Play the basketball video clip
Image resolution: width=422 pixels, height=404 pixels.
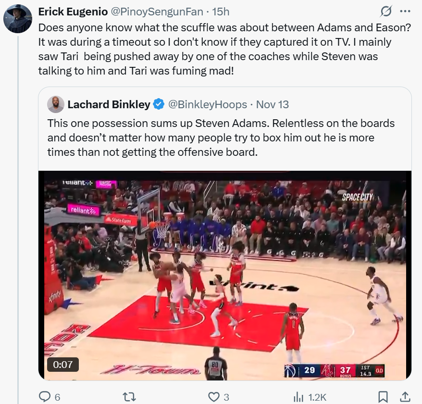224,274
